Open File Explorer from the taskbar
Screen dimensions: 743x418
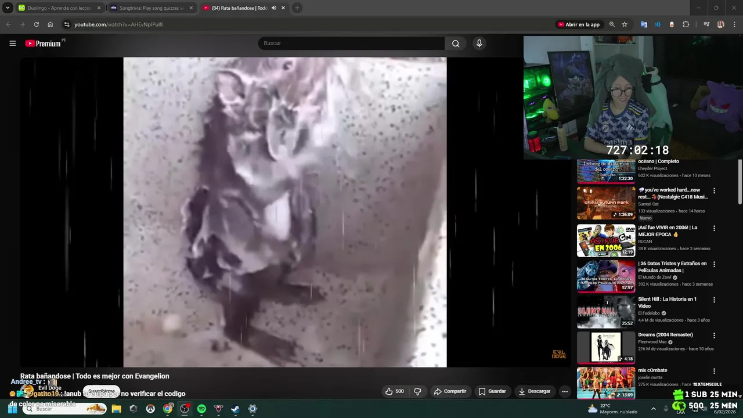[x=116, y=409]
